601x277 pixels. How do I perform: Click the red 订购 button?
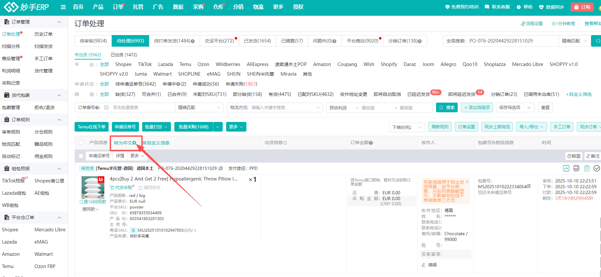click(x=582, y=7)
